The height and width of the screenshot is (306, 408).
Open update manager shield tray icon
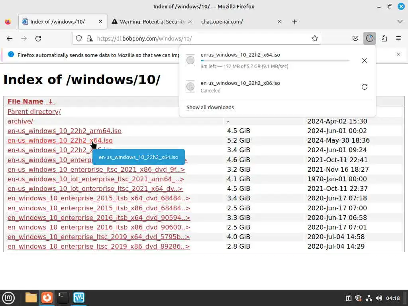click(x=358, y=298)
